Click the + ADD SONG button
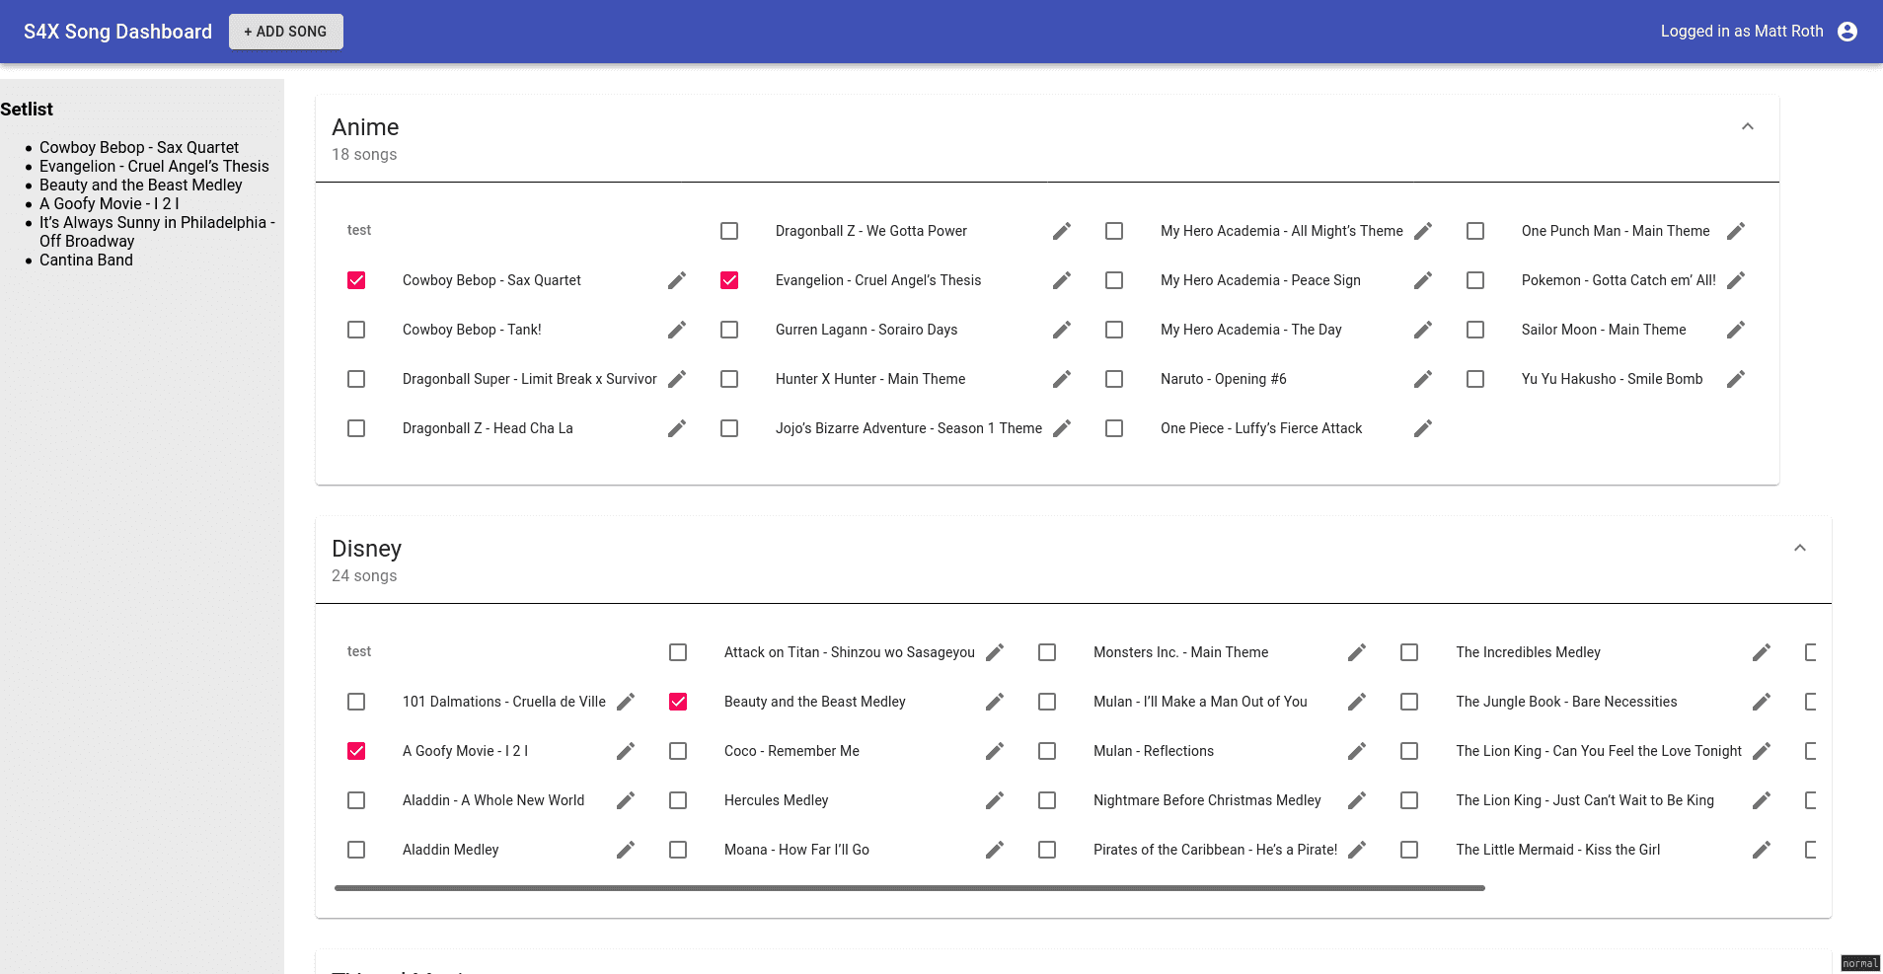The height and width of the screenshot is (974, 1883). tap(286, 32)
